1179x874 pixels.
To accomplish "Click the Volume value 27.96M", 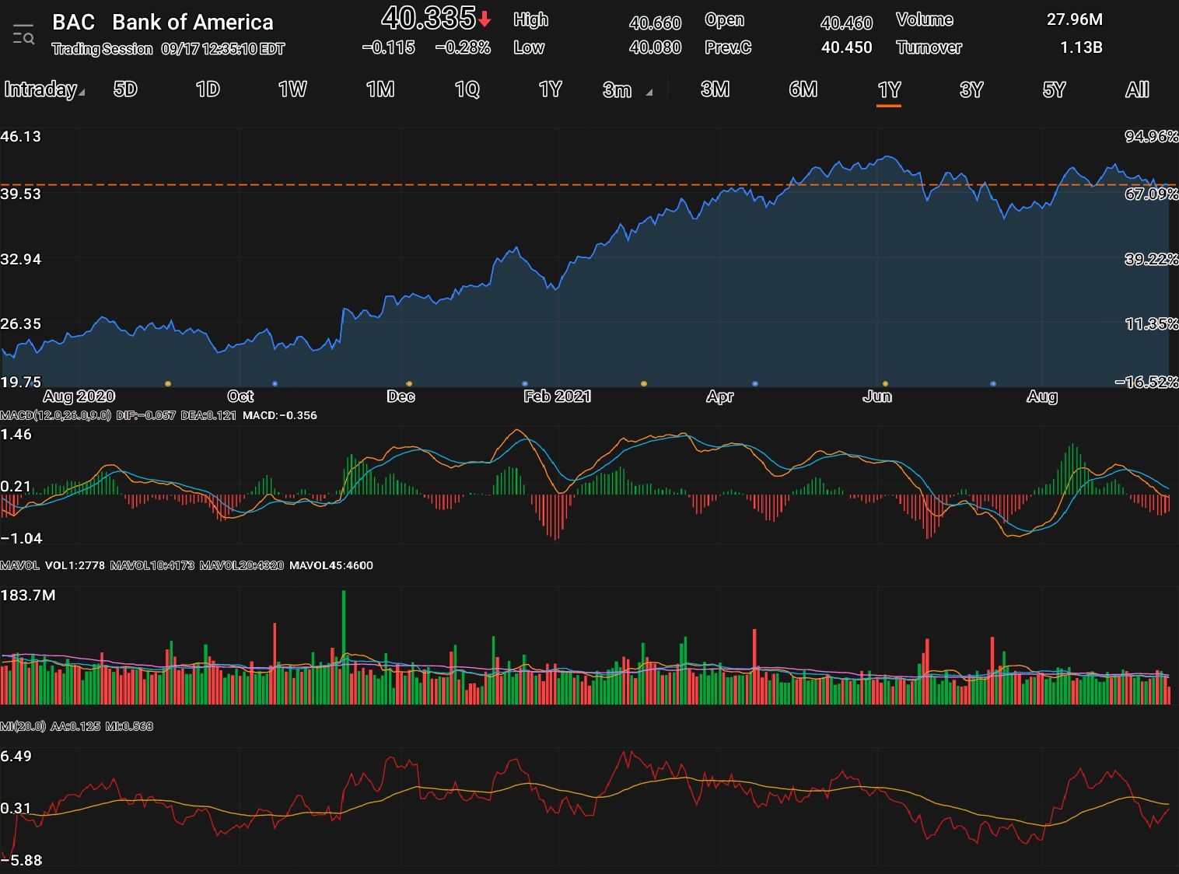I will (1074, 19).
